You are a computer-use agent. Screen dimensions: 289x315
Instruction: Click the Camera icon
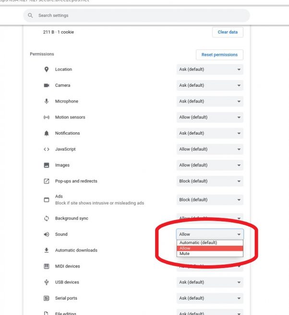point(47,85)
